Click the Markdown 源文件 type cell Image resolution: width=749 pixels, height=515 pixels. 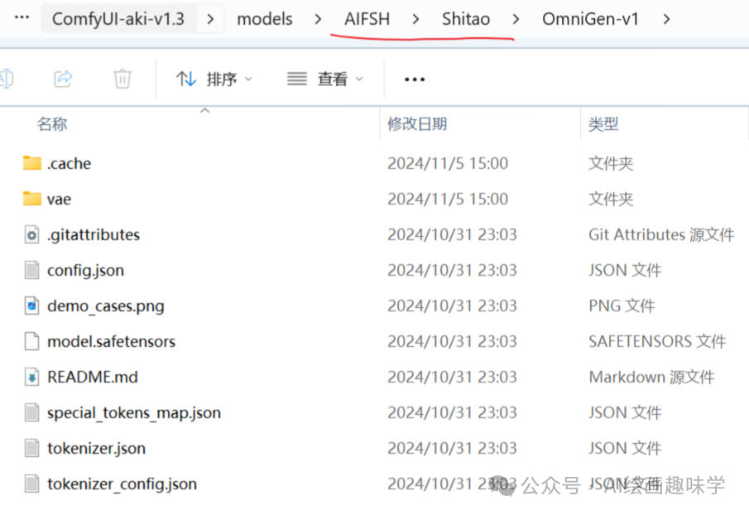[x=651, y=377]
